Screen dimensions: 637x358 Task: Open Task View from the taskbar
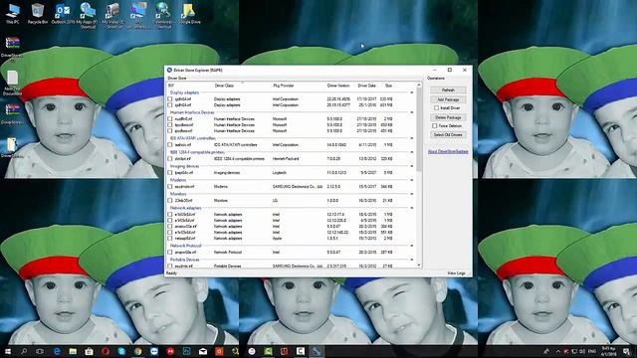[40, 351]
